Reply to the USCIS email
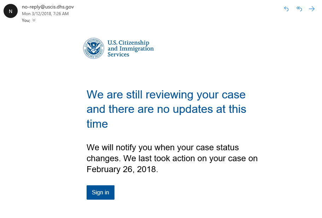322x218 pixels. (x=286, y=9)
